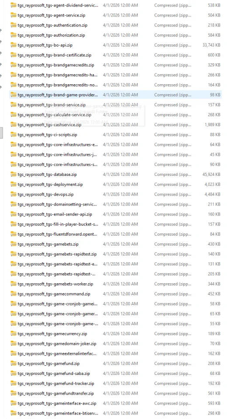Click file name tgs-core-infrastructures-j...

tap(57, 155)
